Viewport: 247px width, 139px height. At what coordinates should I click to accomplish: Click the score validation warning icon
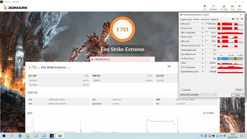pos(92,59)
